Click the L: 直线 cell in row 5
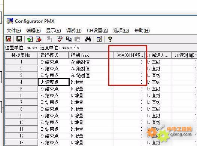 158,89
